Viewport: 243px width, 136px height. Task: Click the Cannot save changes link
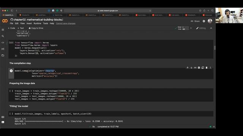pyautogui.click(x=66, y=23)
